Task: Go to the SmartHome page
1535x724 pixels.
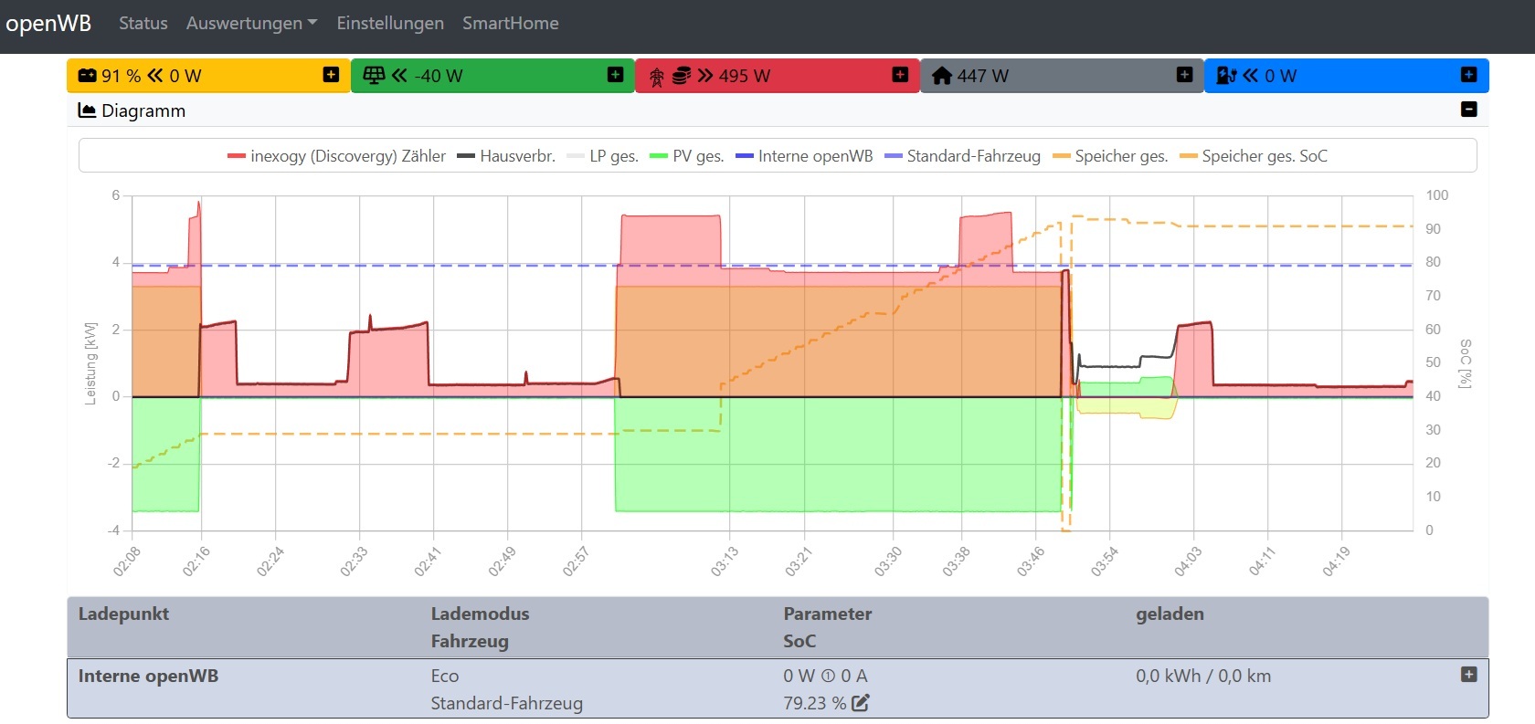Action: pos(510,24)
